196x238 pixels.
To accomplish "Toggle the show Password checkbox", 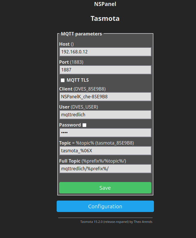I will point(84,125).
